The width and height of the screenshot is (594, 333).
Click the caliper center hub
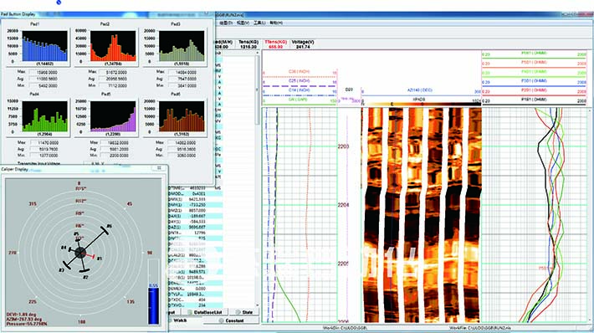(80, 253)
